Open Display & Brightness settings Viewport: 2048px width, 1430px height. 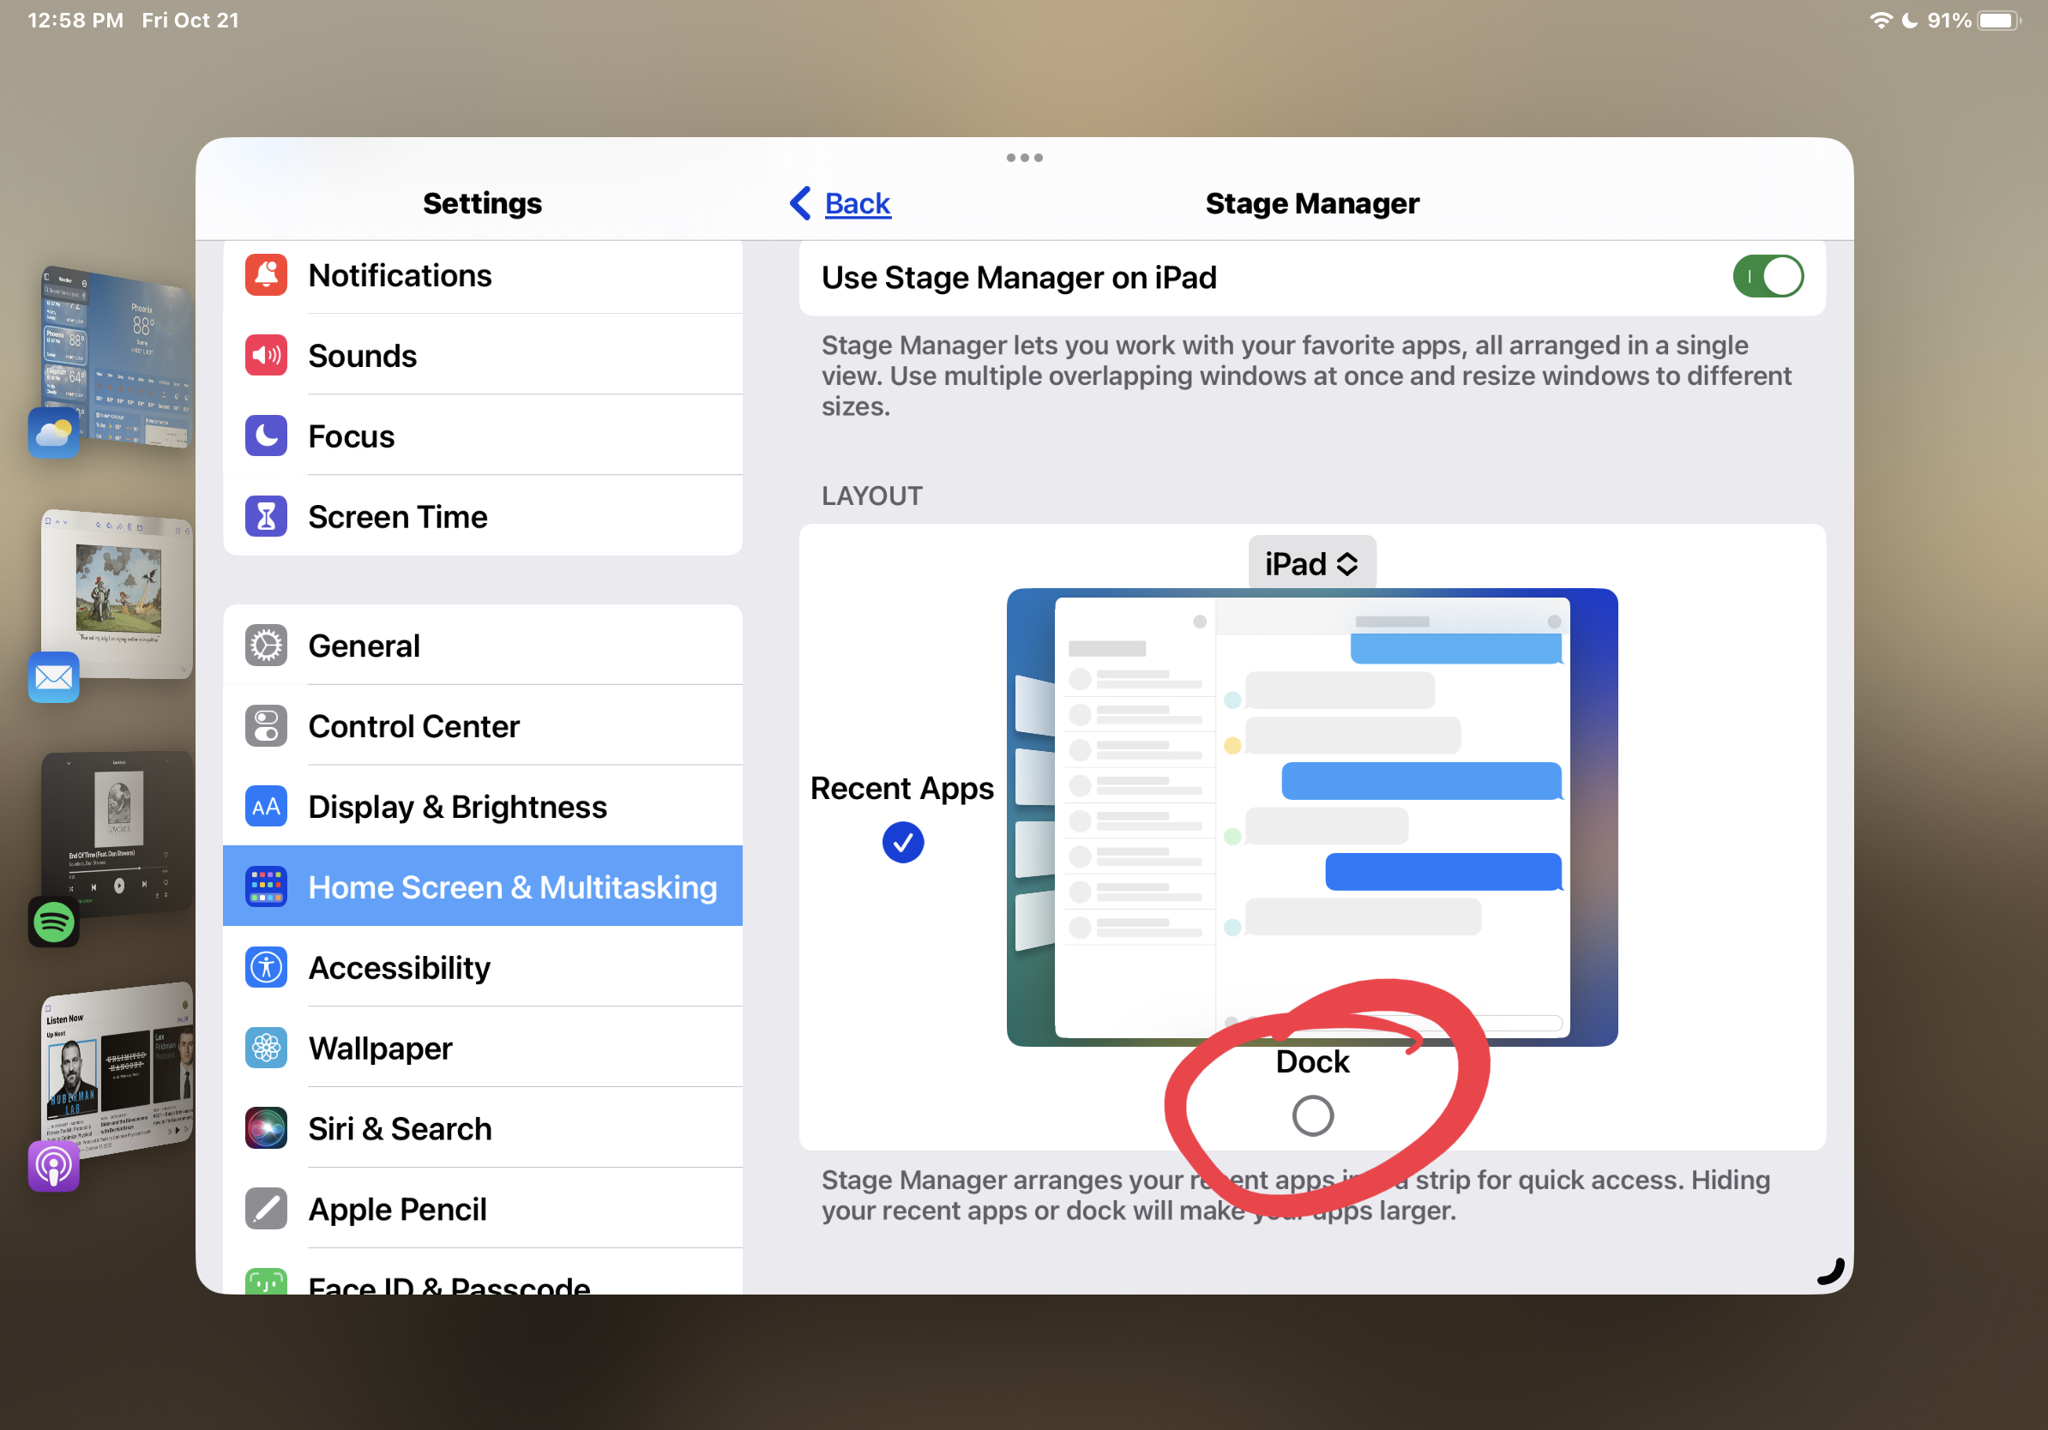[x=483, y=806]
